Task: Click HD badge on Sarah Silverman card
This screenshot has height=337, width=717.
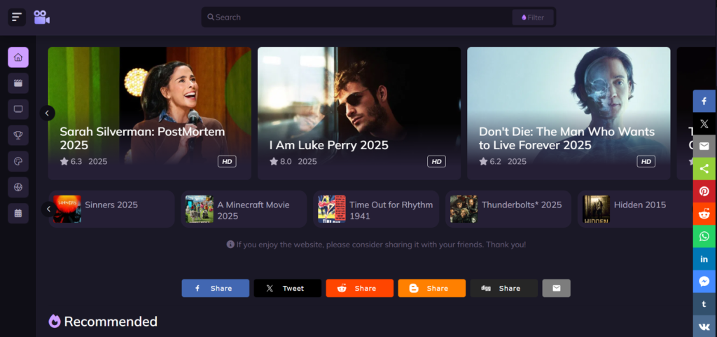Action: pyautogui.click(x=227, y=161)
